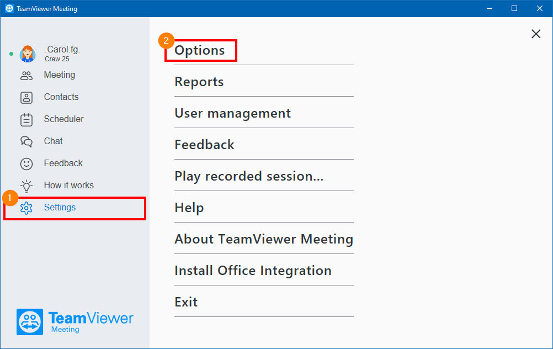The height and width of the screenshot is (349, 553).
Task: Click the green online status dot
Action: pyautogui.click(x=11, y=54)
